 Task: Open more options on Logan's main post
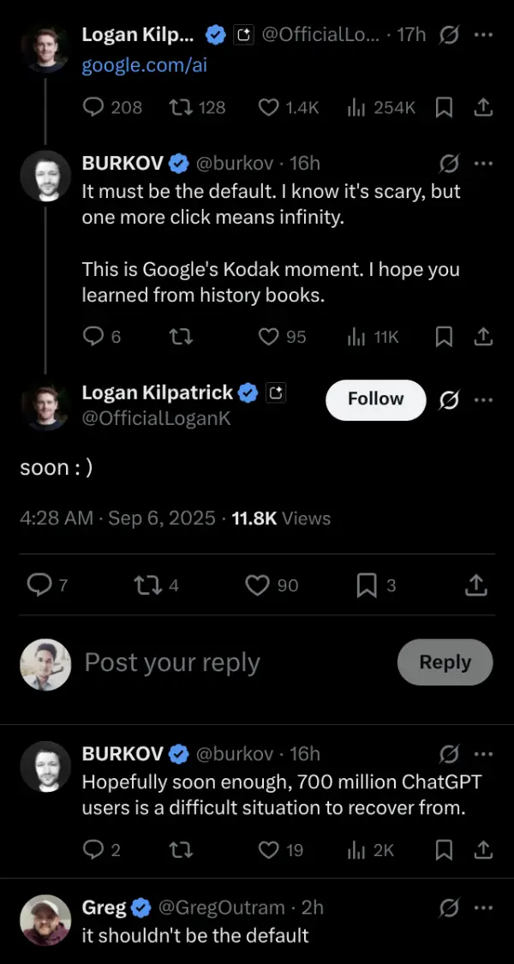483,399
